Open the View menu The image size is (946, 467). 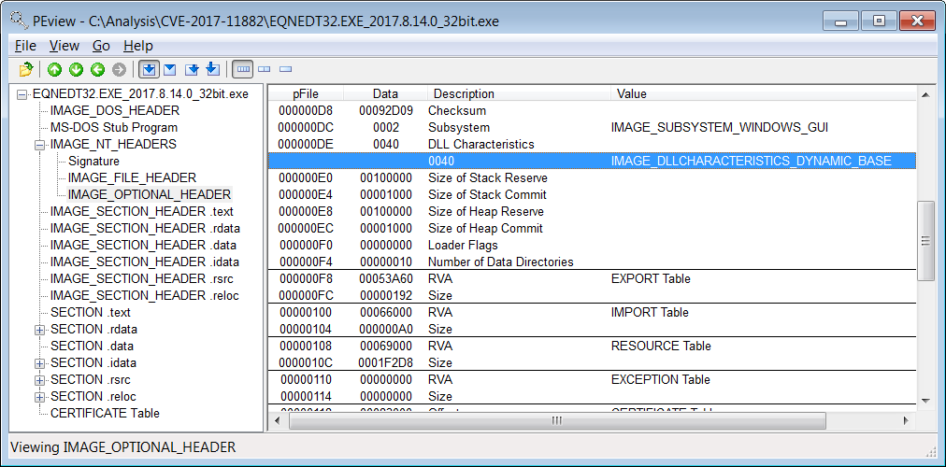tap(64, 46)
